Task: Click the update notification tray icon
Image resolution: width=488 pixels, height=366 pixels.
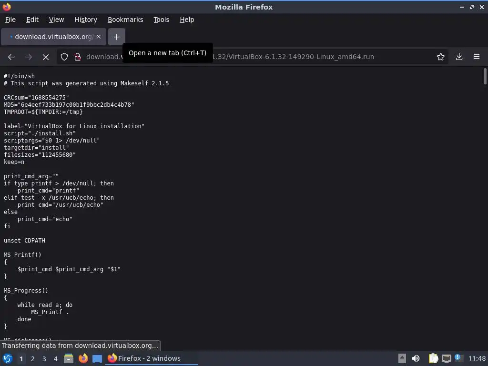Action: tap(458, 358)
